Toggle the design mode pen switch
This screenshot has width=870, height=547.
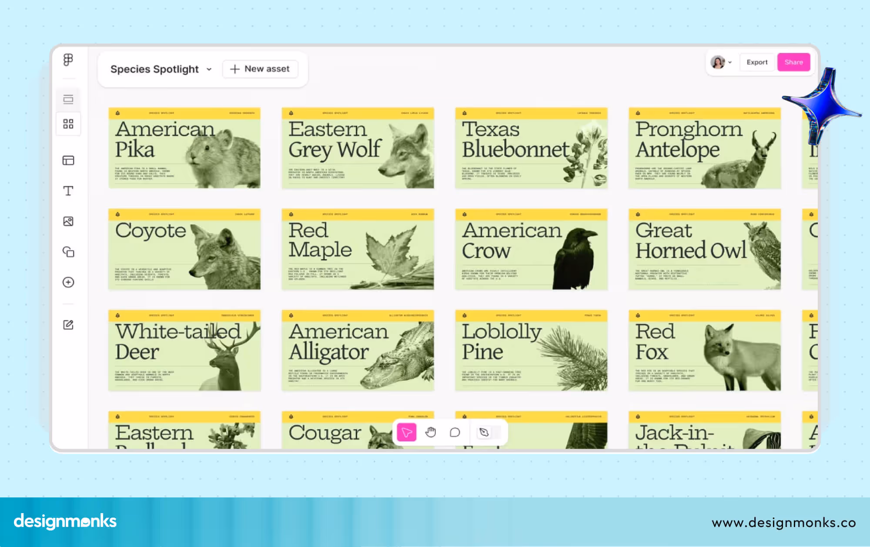pyautogui.click(x=488, y=432)
